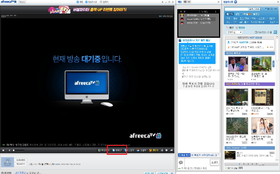
Task: Recommend broadcast with thumbs-up icon
Action: 162,150
